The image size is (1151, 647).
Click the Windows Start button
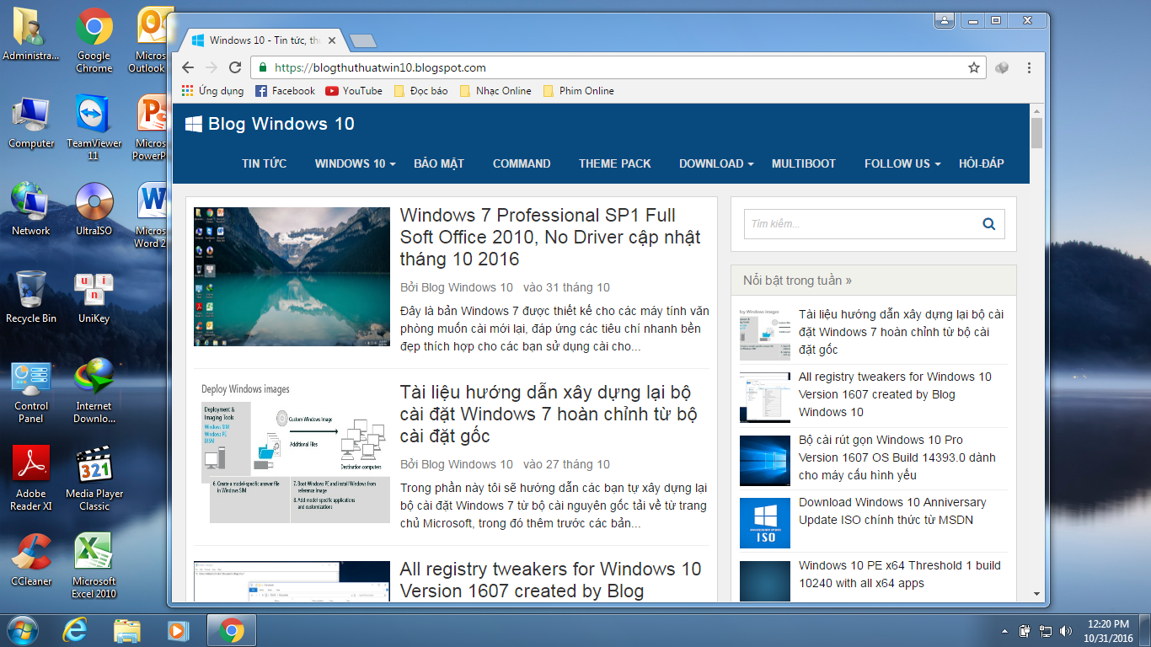pos(23,629)
